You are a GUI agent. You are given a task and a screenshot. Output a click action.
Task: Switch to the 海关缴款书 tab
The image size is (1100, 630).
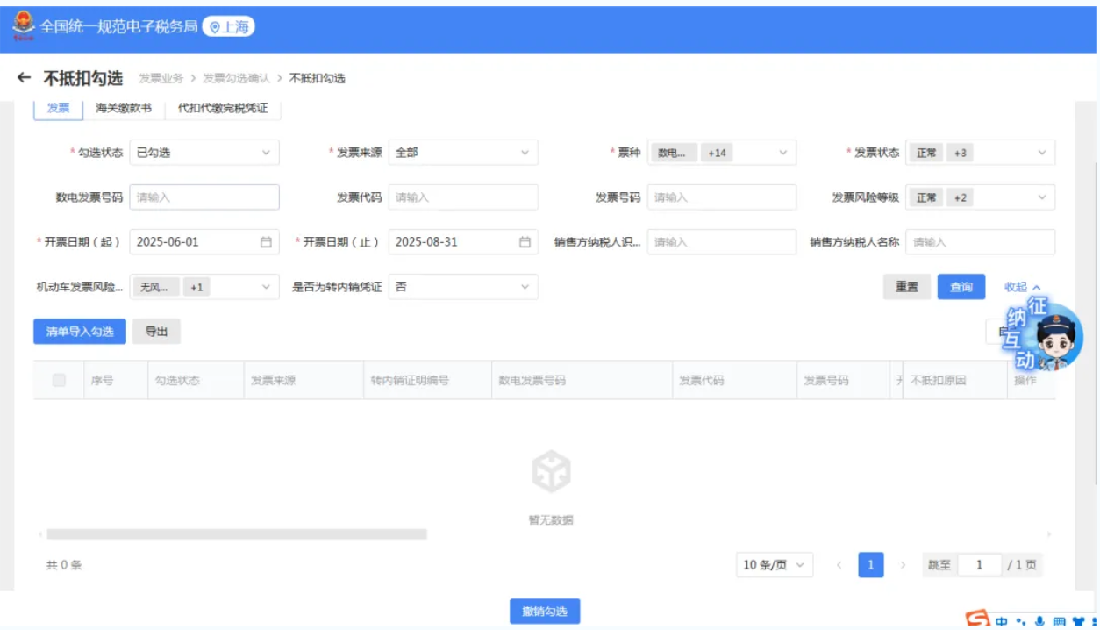point(124,108)
